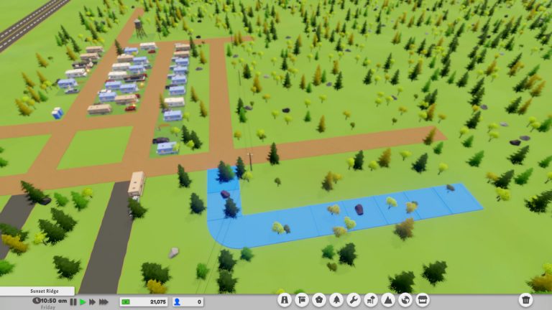Open the globe map view

[405, 300]
